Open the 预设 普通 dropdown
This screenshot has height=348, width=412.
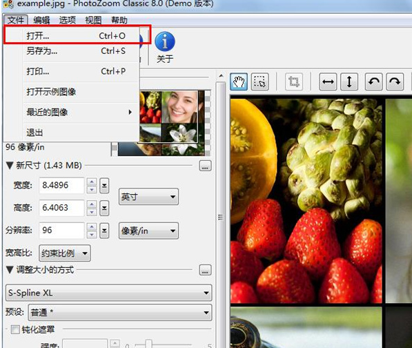click(120, 313)
